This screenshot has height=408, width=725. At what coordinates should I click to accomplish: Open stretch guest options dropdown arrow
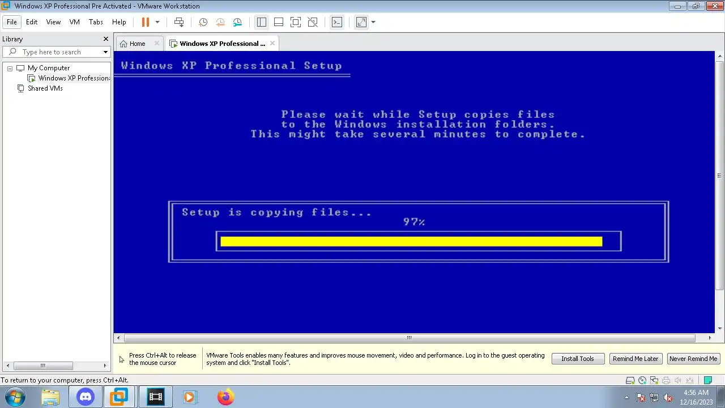click(x=373, y=22)
